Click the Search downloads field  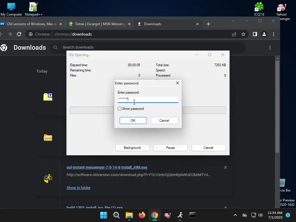tap(148, 47)
